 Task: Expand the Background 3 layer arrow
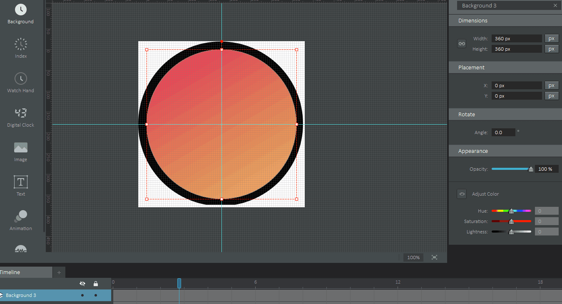pos(2,295)
